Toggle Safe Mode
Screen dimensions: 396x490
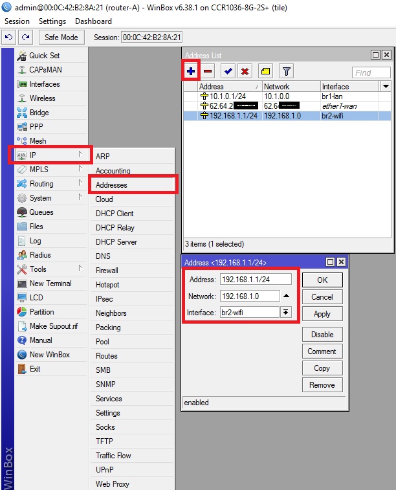tap(61, 38)
